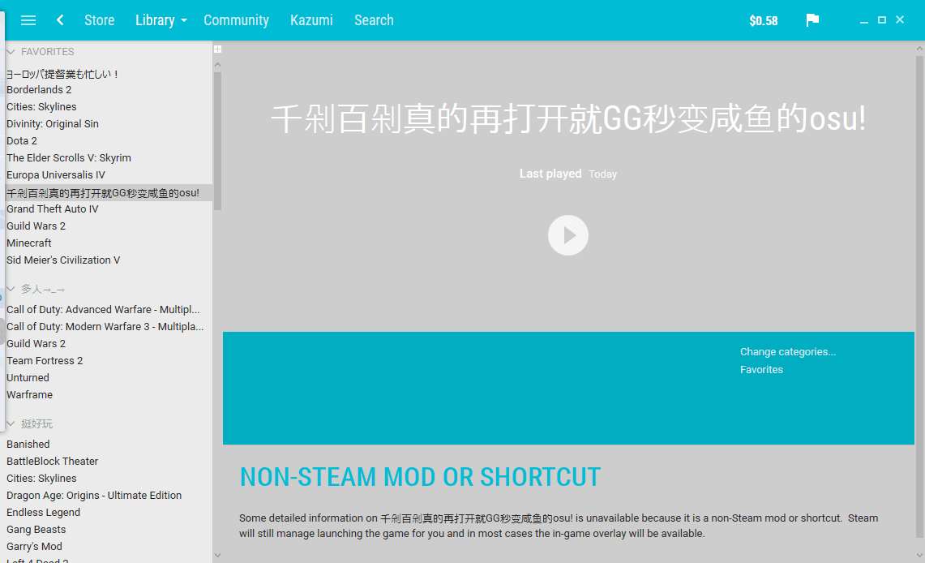Maximize the Steam window

[x=882, y=20]
